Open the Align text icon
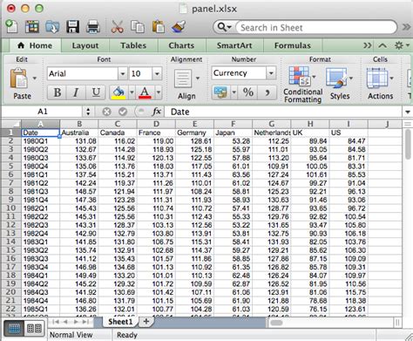 coord(183,78)
